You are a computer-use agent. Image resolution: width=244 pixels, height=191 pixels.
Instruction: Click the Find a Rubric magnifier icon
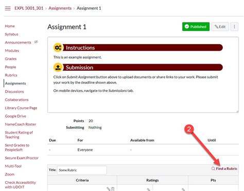(x=213, y=168)
